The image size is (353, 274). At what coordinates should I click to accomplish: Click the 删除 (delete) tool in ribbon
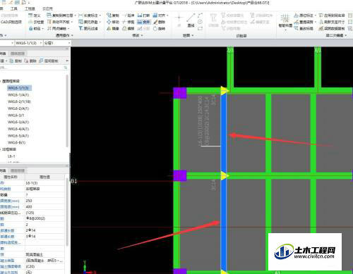click(159, 22)
